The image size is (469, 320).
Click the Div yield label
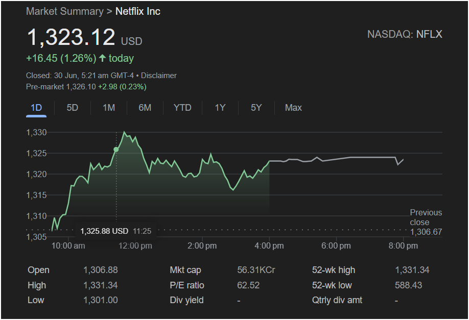tap(186, 300)
